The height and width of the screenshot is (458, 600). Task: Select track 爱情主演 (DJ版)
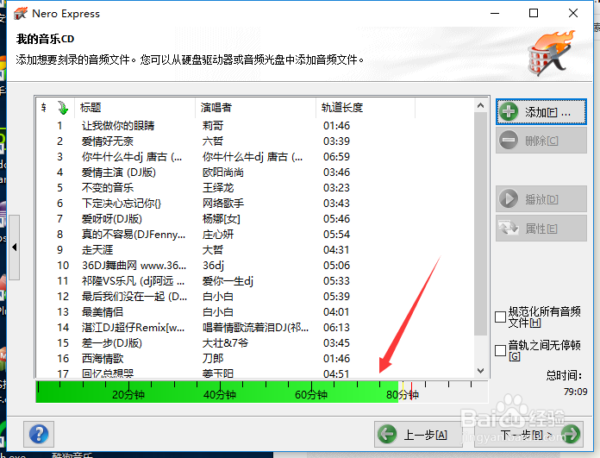(x=119, y=173)
